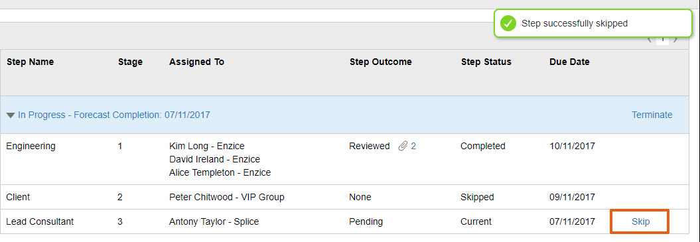This screenshot has width=700, height=242.
Task: Click assignee Peter Chitwood - VIP Group
Action: point(227,197)
